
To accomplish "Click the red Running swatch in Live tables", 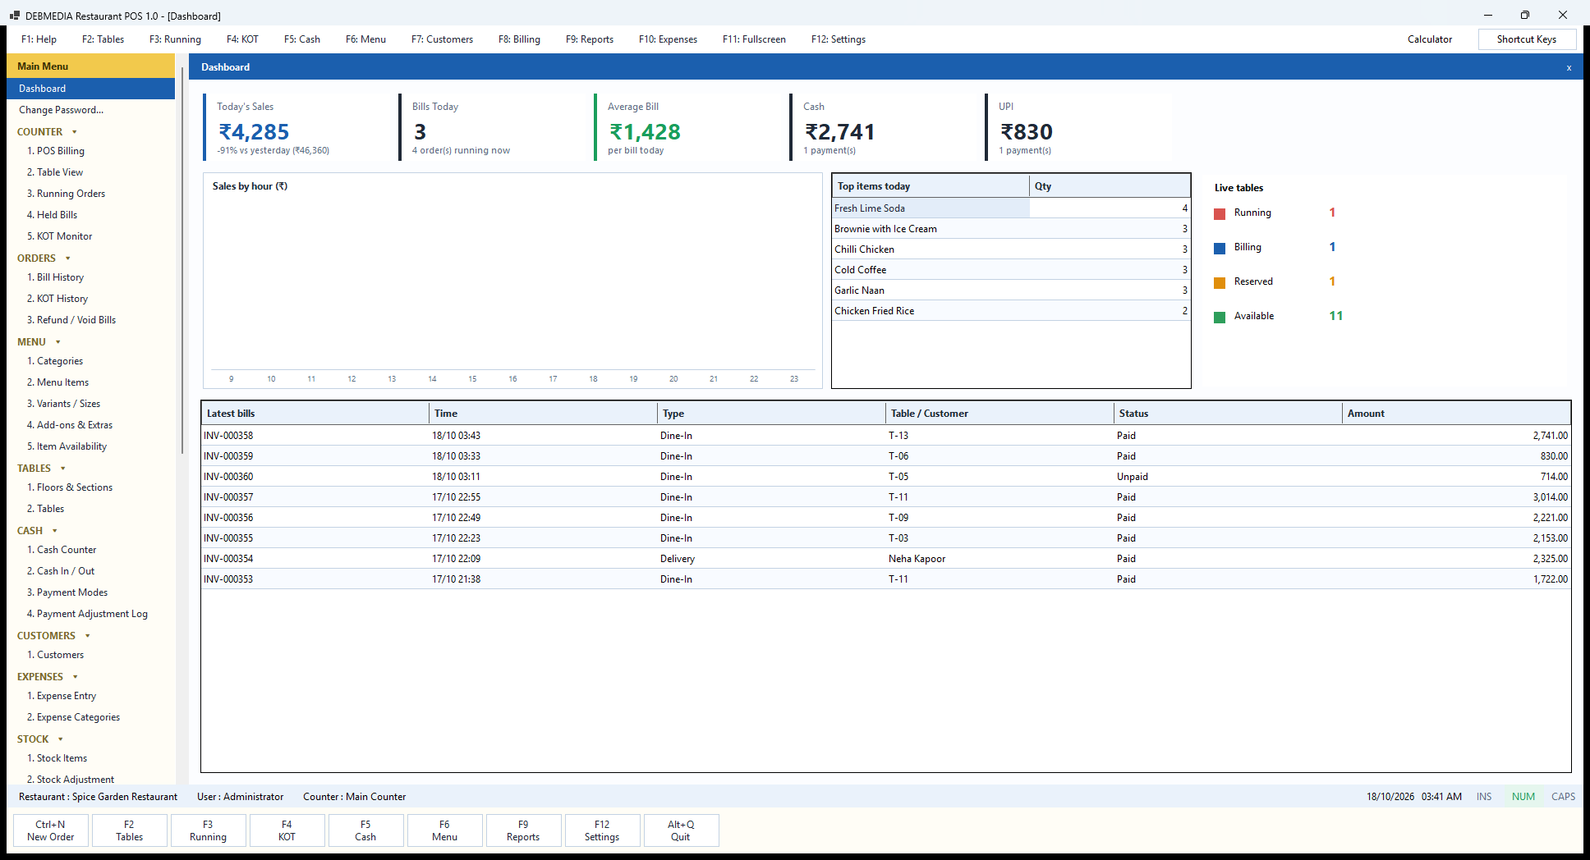I will click(x=1220, y=213).
